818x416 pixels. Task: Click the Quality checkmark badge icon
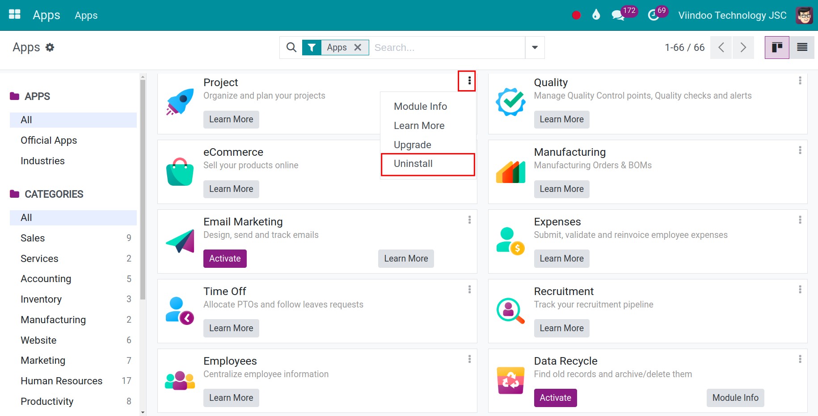point(510,102)
